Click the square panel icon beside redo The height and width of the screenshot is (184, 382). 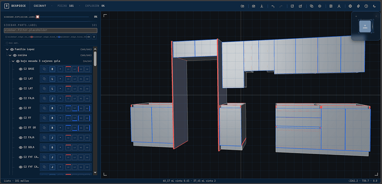coord(292,6)
